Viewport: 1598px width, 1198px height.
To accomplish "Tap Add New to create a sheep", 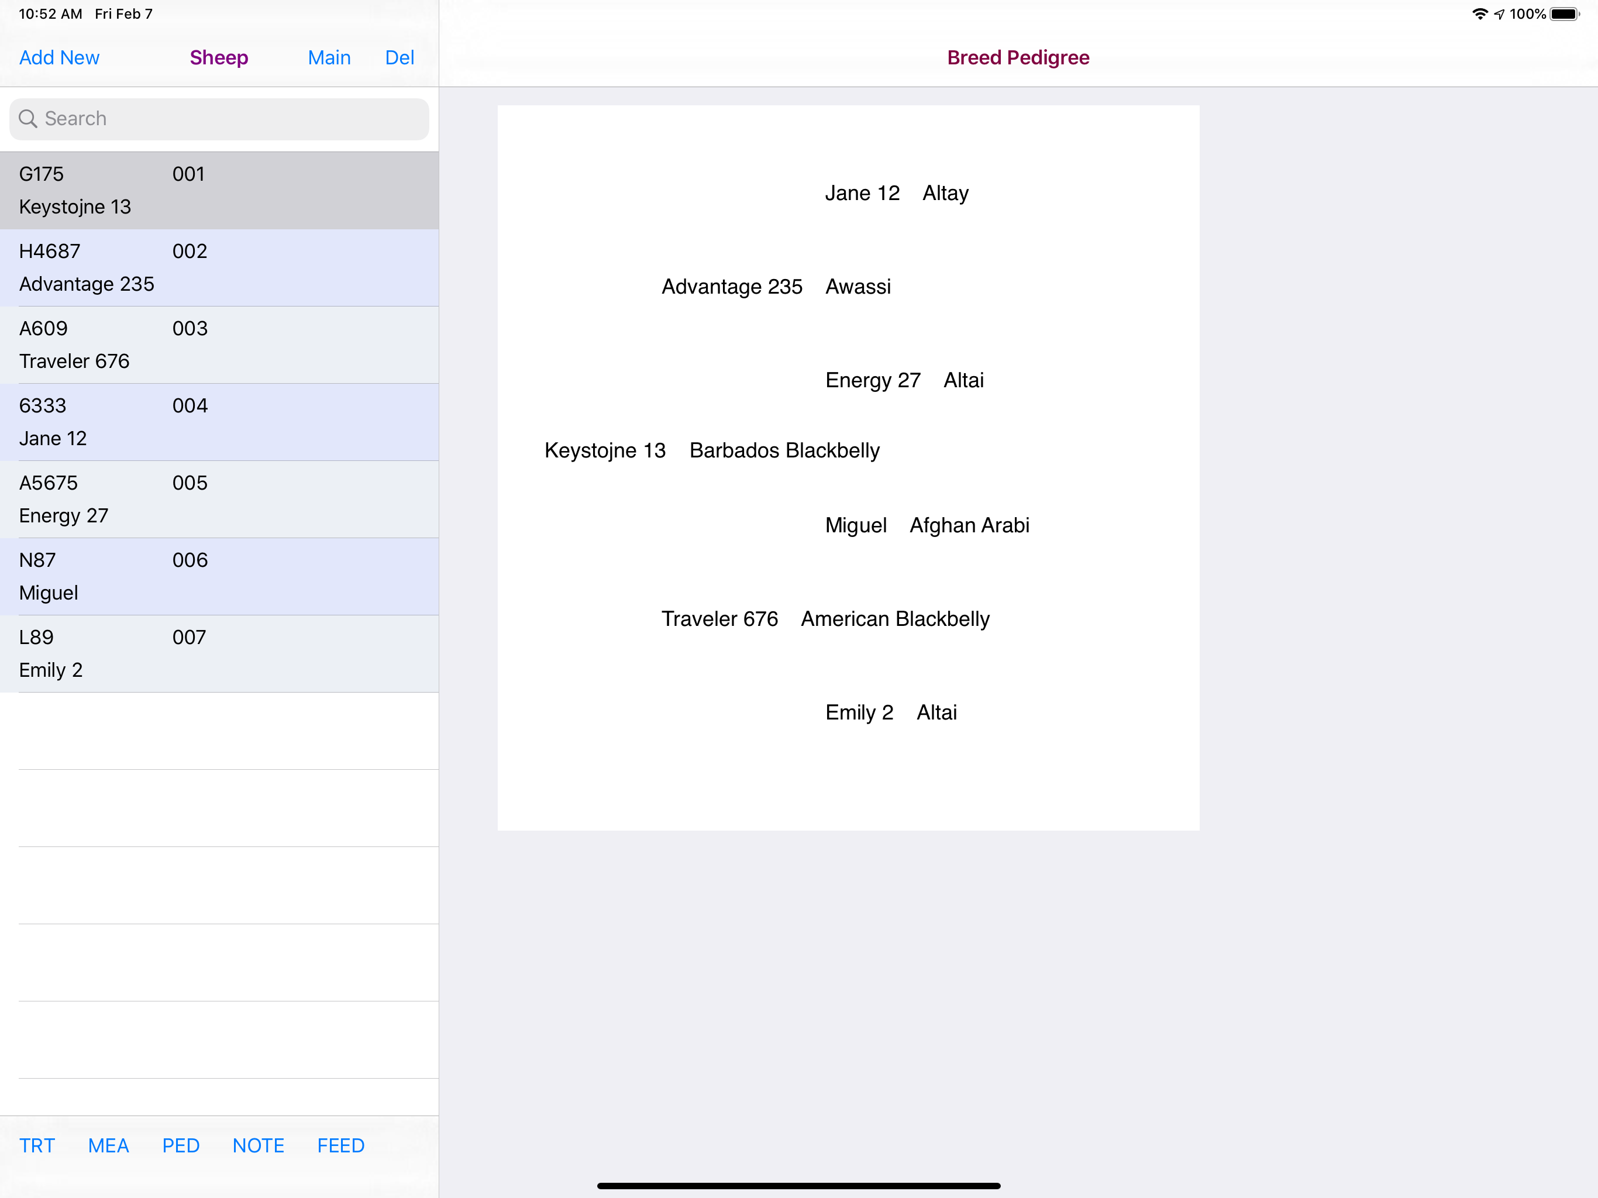I will [x=59, y=57].
